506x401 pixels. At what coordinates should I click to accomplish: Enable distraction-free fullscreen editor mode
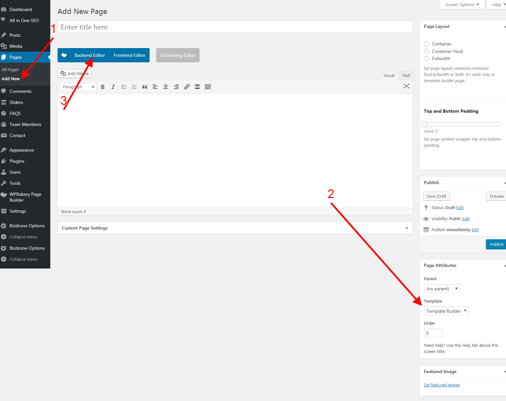[x=406, y=86]
